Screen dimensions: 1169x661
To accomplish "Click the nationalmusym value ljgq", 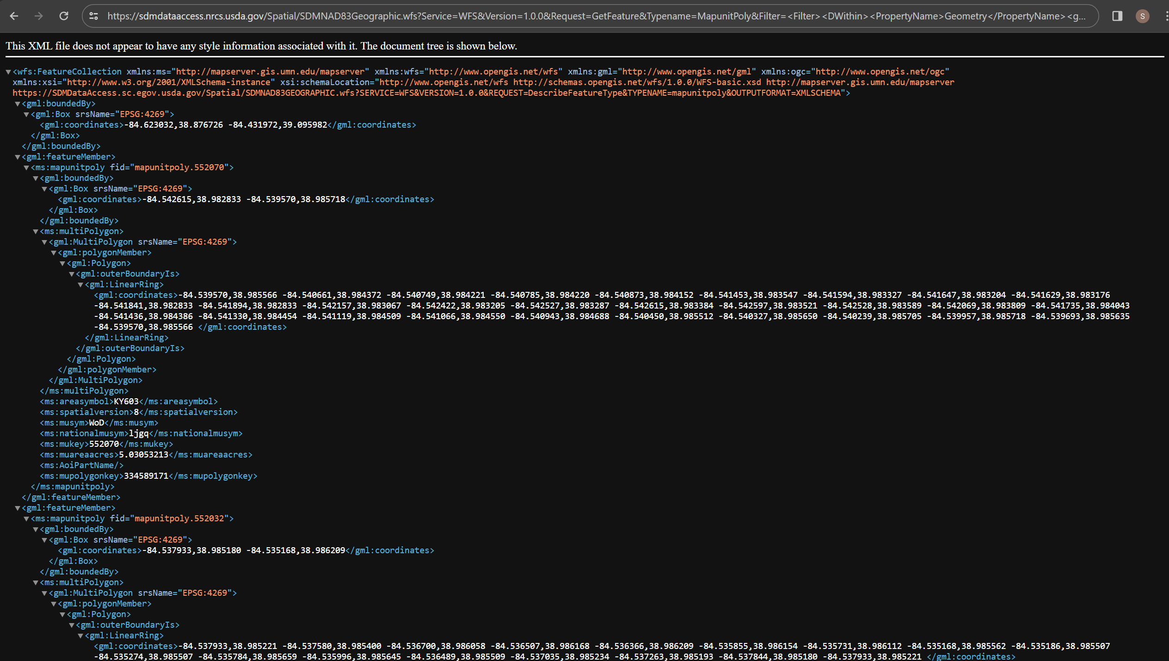I will point(139,433).
